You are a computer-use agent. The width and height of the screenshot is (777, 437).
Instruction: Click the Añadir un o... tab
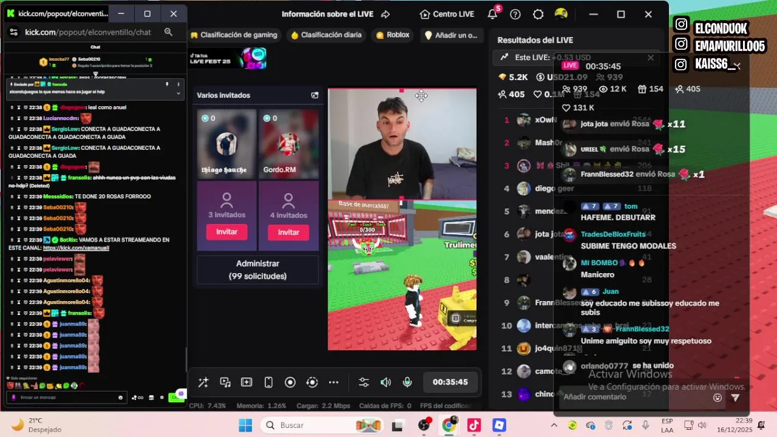click(x=450, y=35)
